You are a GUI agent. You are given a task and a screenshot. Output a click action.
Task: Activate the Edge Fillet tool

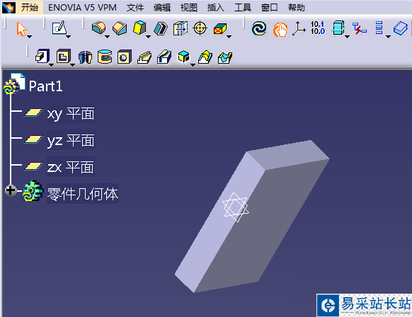pos(98,28)
